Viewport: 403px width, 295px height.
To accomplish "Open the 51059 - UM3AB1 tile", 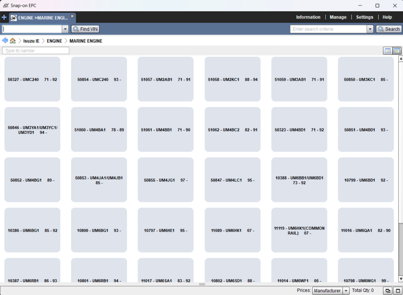I will [299, 79].
